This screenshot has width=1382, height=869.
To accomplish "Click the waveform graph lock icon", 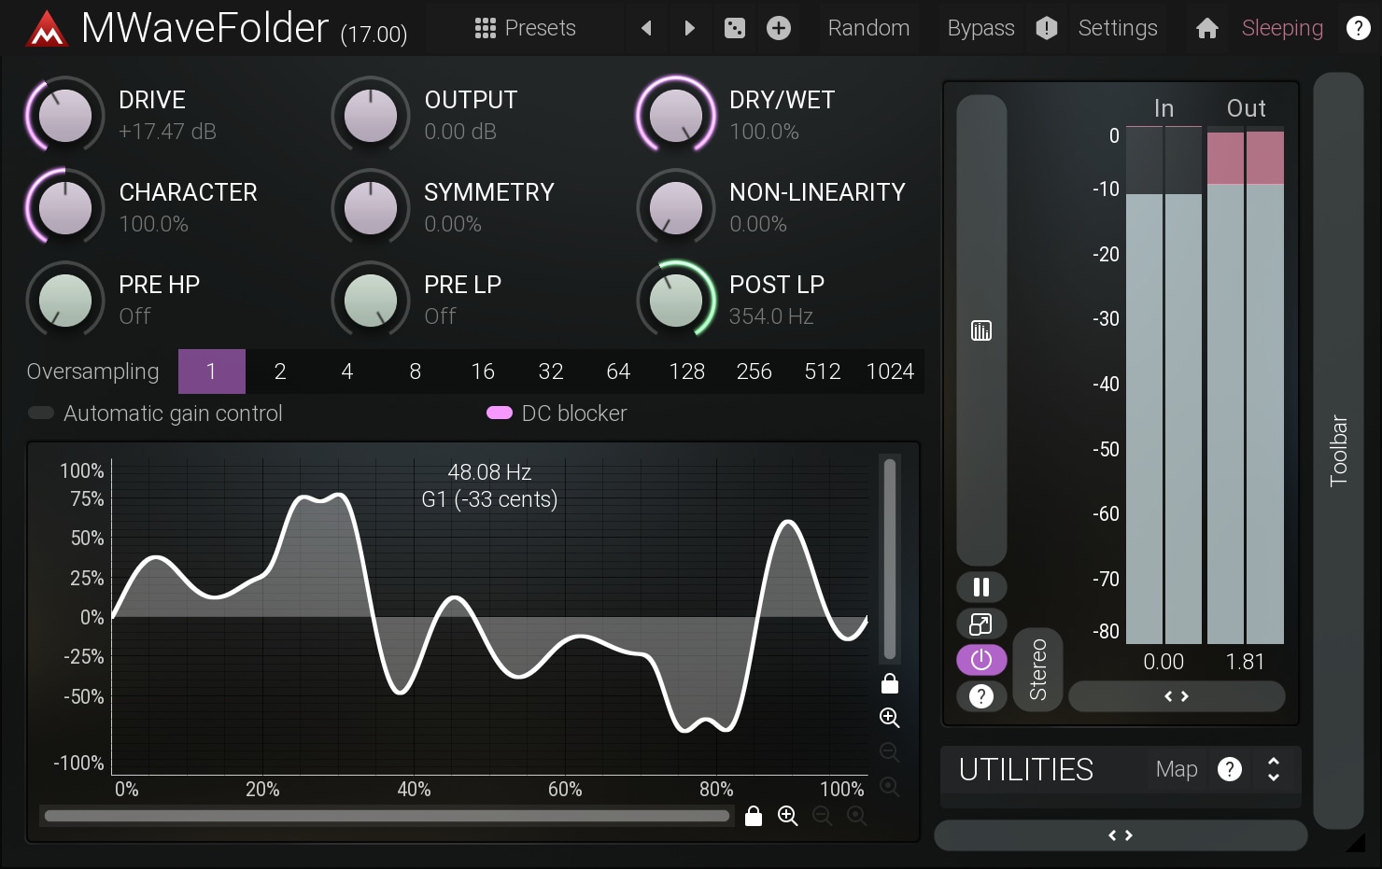I will pos(890,684).
